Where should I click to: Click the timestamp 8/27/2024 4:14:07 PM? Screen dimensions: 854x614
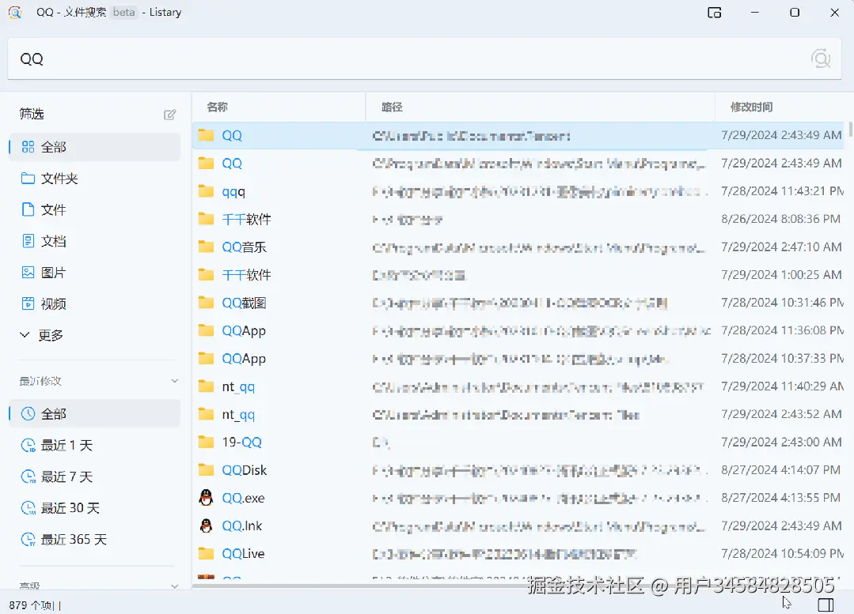point(780,470)
